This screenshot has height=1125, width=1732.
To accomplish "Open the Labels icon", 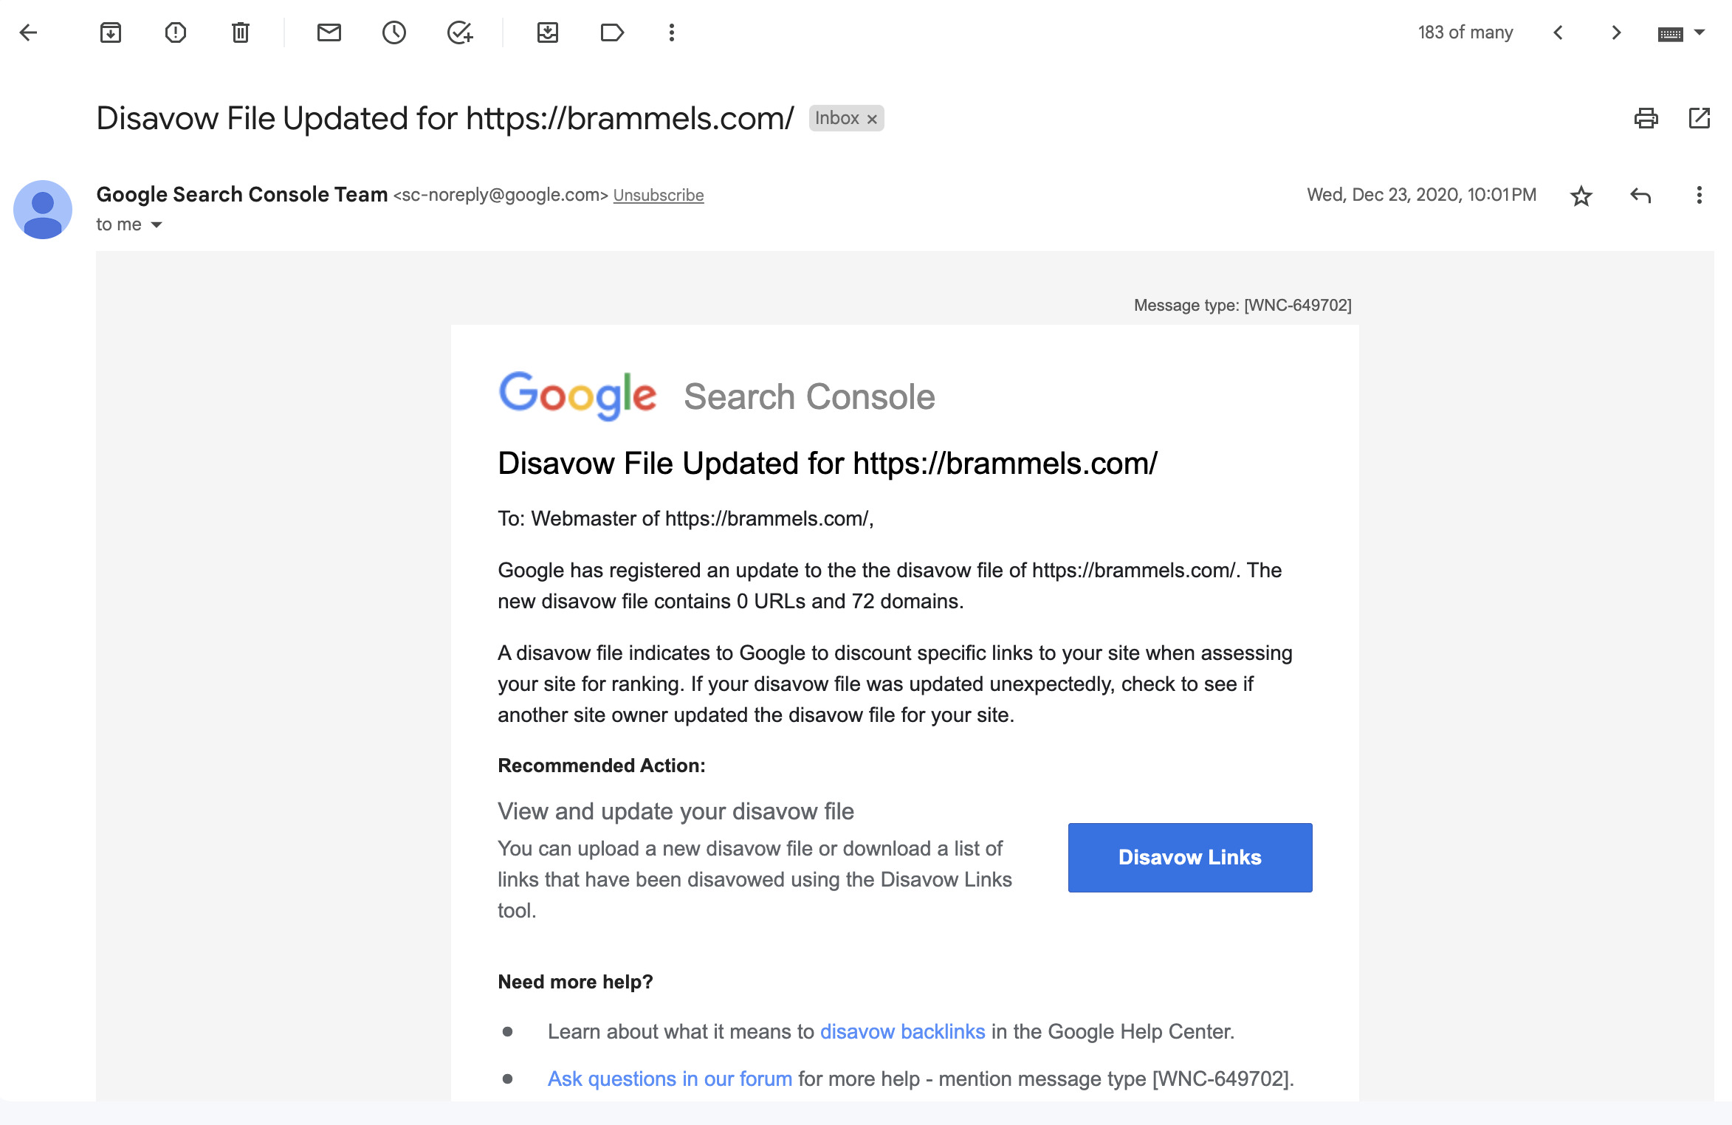I will [612, 32].
